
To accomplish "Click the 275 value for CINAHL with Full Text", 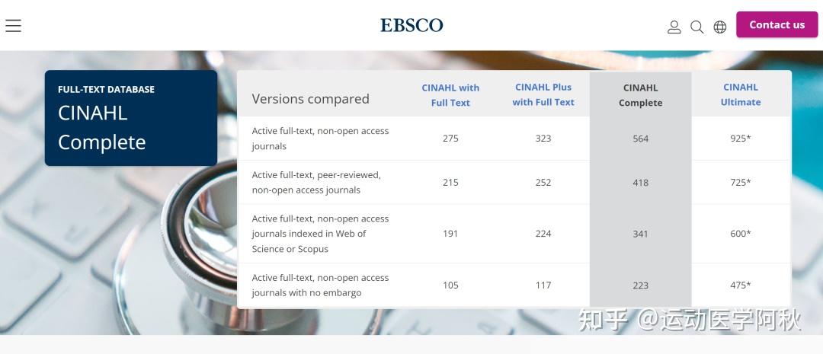I will pos(450,139).
